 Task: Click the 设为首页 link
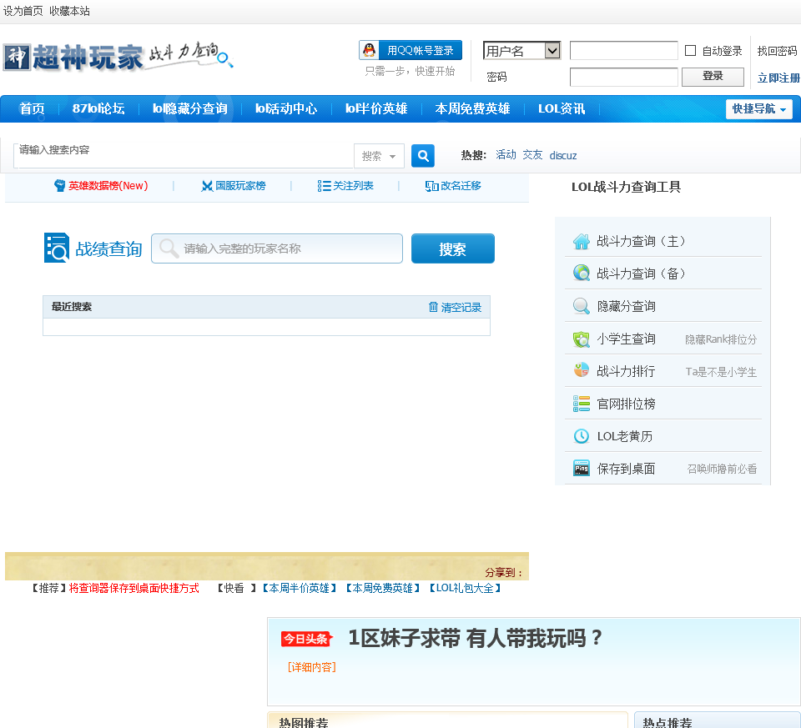pyautogui.click(x=23, y=11)
